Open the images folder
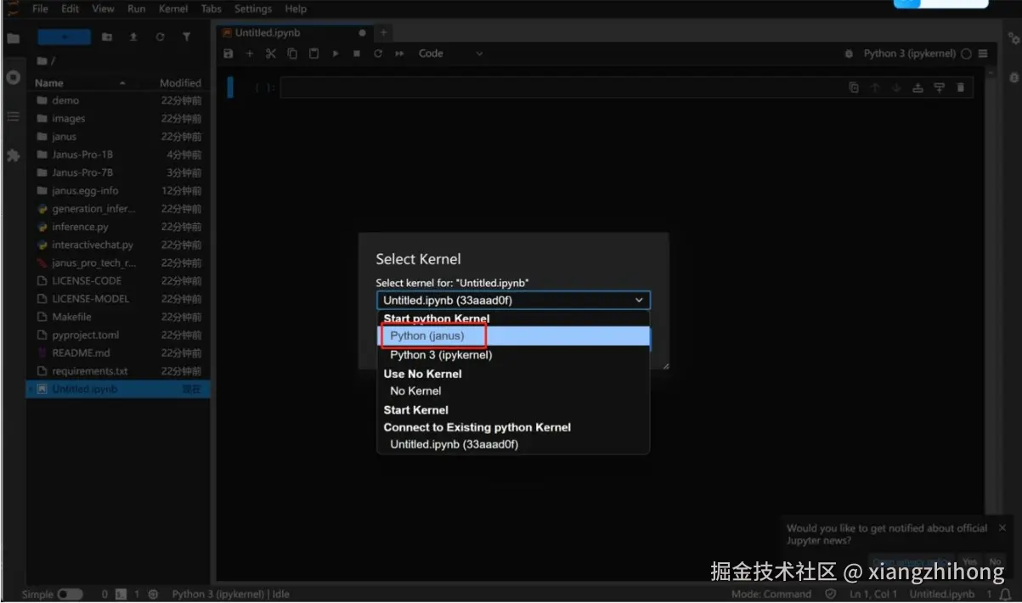The width and height of the screenshot is (1022, 603). [x=118, y=119]
